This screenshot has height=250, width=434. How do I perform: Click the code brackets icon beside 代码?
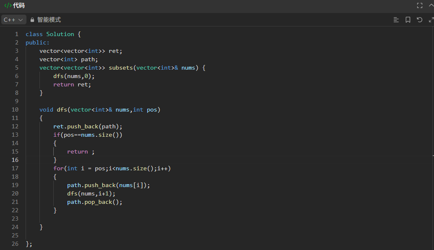(8, 5)
